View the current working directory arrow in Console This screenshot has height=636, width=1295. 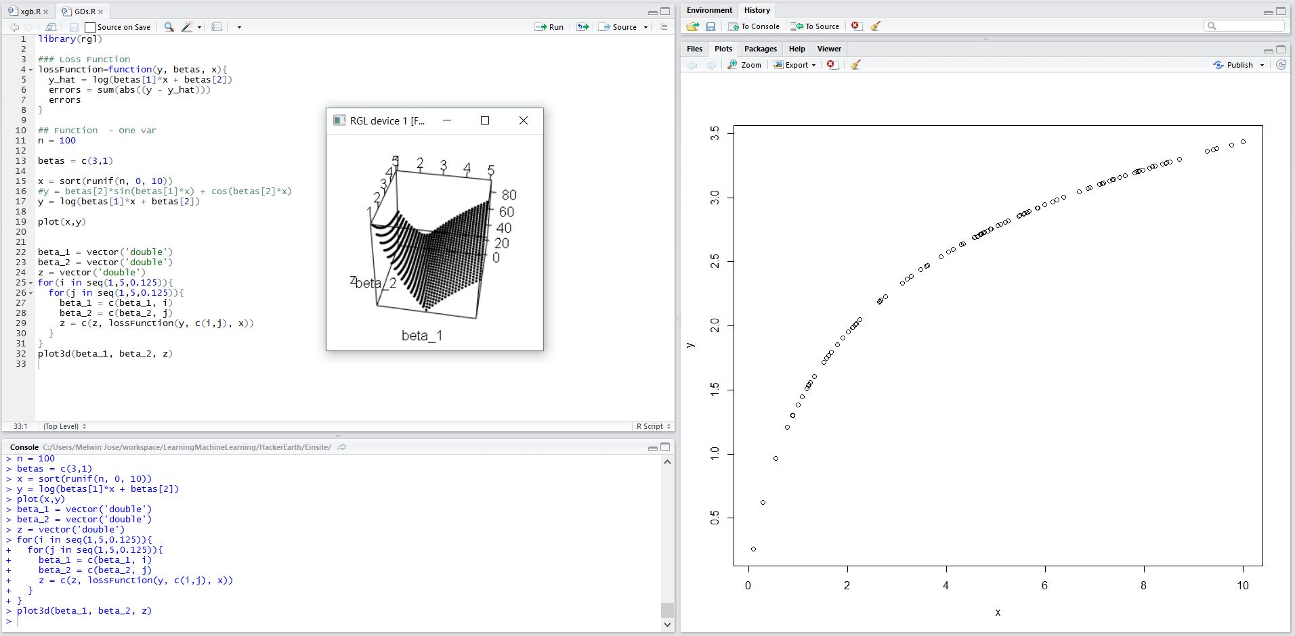point(342,447)
